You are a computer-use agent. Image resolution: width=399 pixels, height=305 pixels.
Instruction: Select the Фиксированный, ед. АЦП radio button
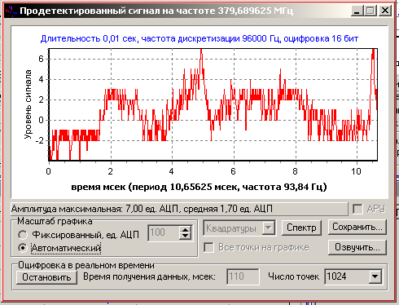pyautogui.click(x=23, y=234)
